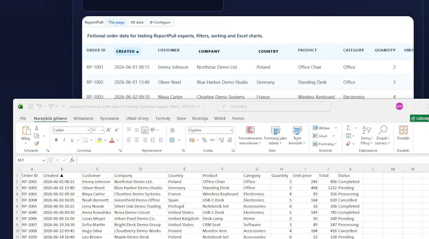Click the accounting number format icon
Image resolution: width=429 pixels, height=239 pixels.
coord(192,140)
